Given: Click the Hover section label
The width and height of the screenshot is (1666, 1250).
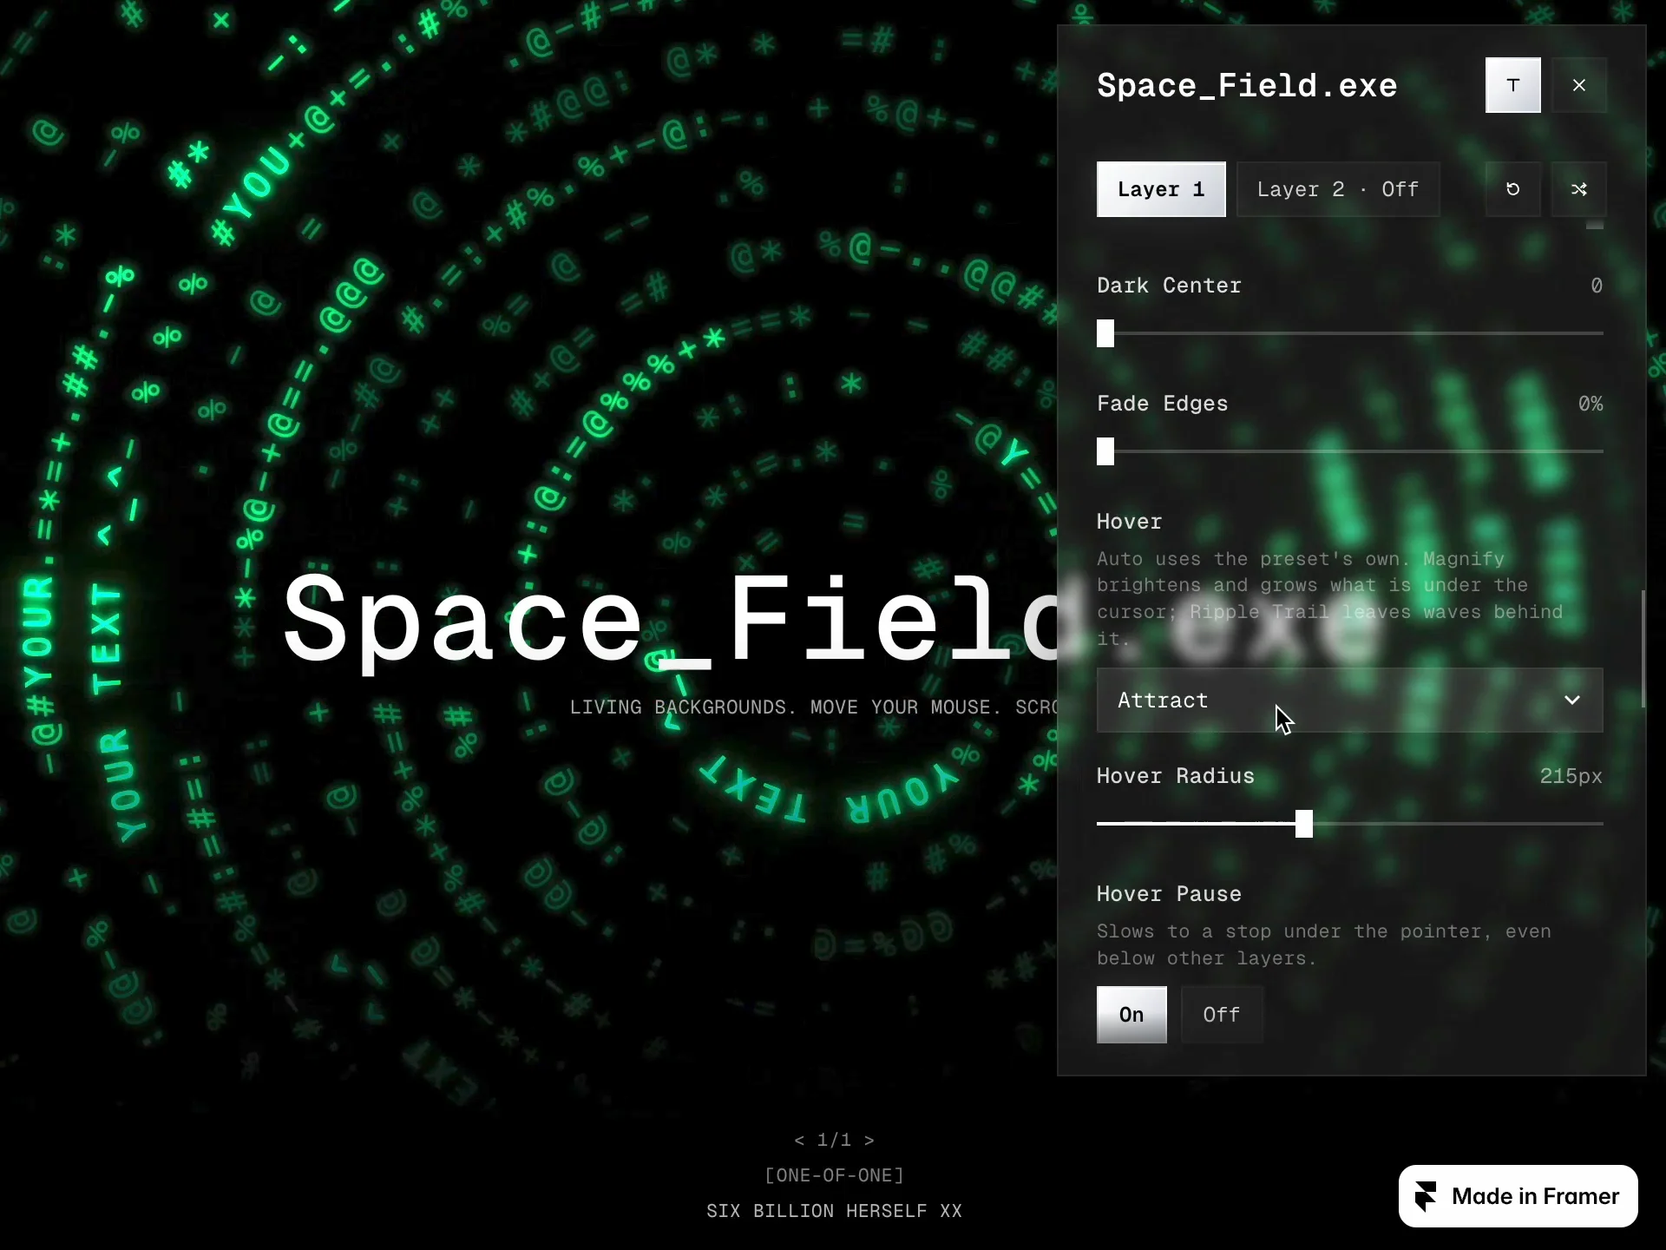Looking at the screenshot, I should pos(1129,522).
